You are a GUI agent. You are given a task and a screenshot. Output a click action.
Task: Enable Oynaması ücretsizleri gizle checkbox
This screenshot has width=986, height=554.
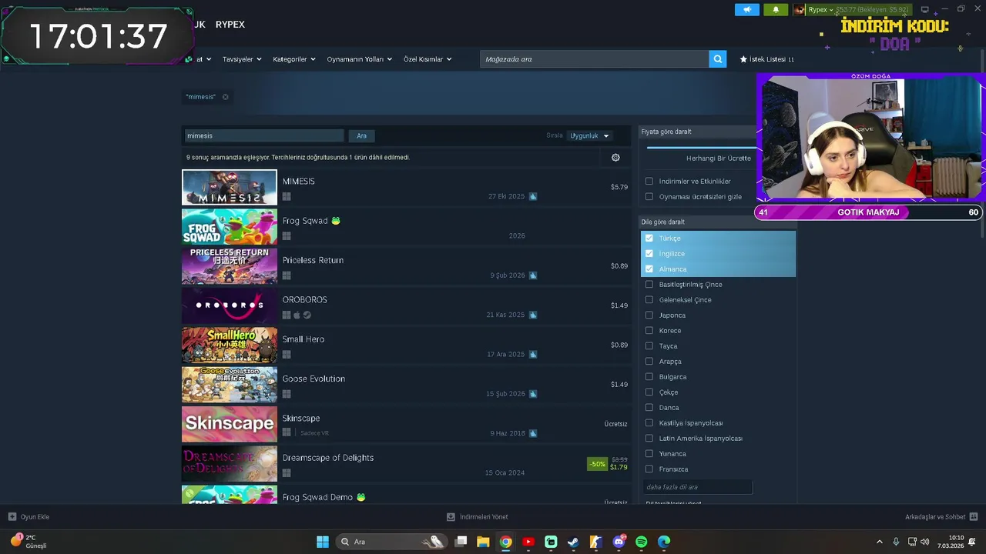point(649,197)
